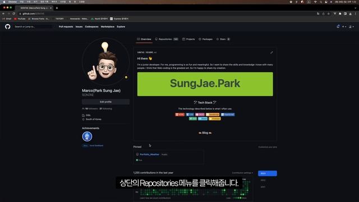Expand the tab search chevron
This screenshot has height=202, width=359.
pos(356,8)
